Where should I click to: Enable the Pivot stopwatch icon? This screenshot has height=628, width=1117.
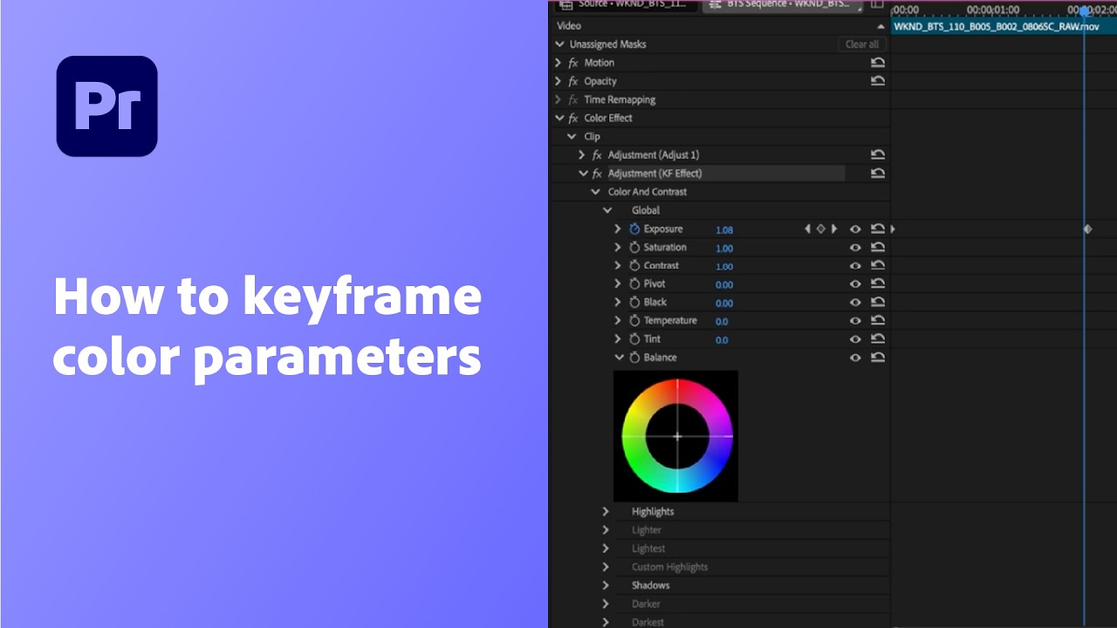[x=634, y=284]
